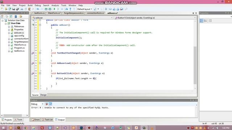The height and width of the screenshot is (130, 232).
Task: Click the TextBox5TextChanged event marker in gutter
Action: pyautogui.click(x=33, y=53)
